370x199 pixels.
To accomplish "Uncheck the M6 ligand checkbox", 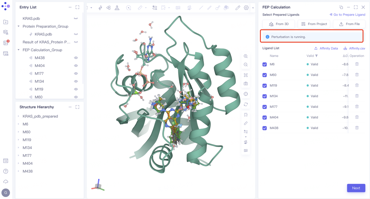I will (264, 64).
